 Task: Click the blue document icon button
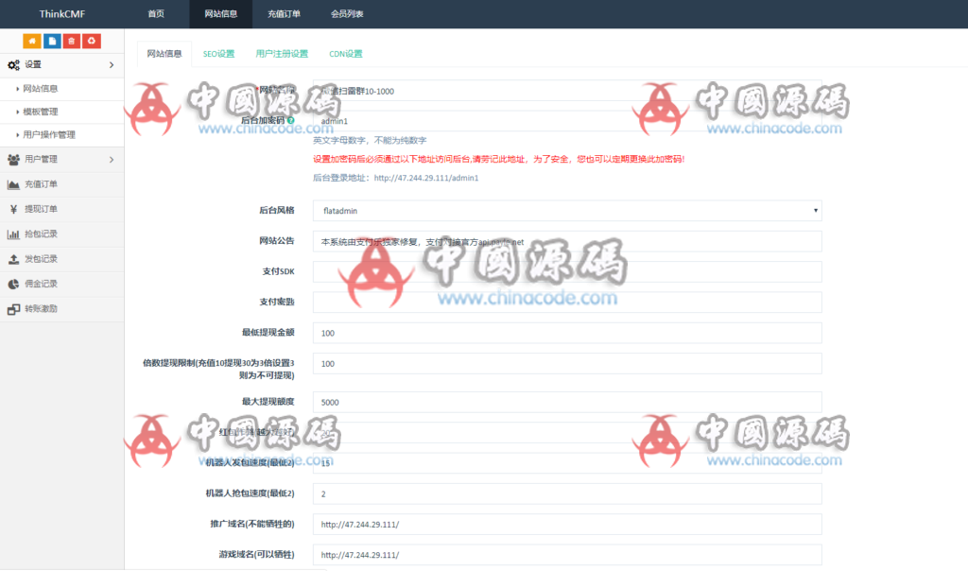52,41
